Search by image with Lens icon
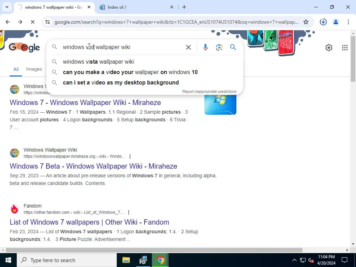 click(x=219, y=47)
